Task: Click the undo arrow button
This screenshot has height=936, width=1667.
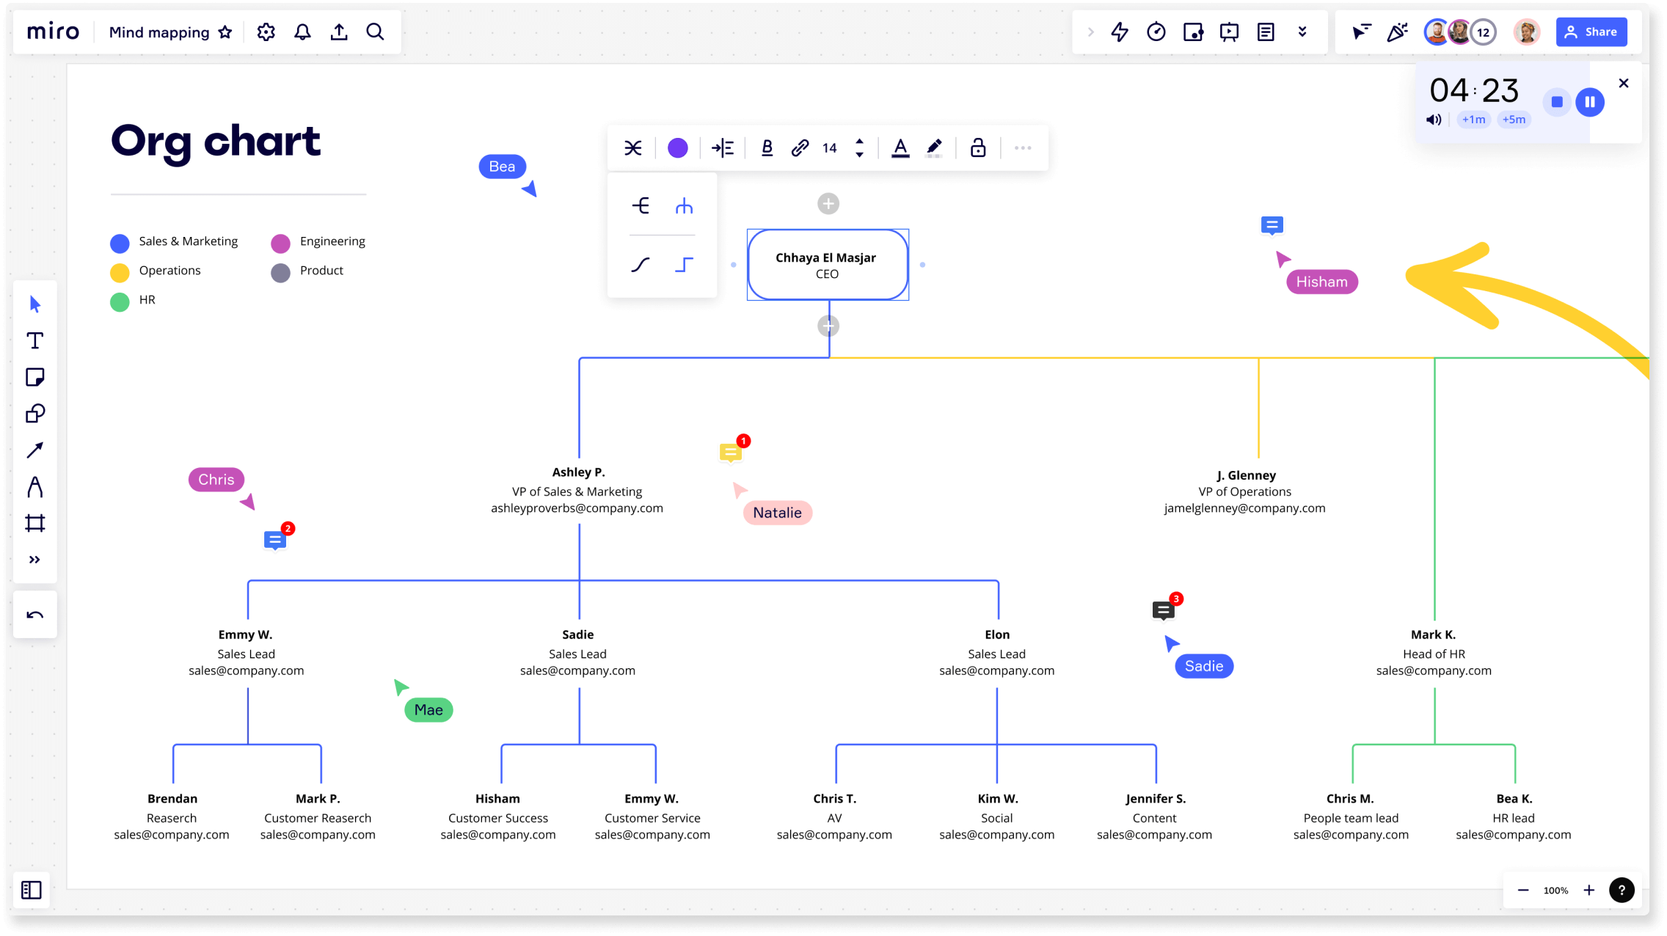Action: (x=34, y=615)
